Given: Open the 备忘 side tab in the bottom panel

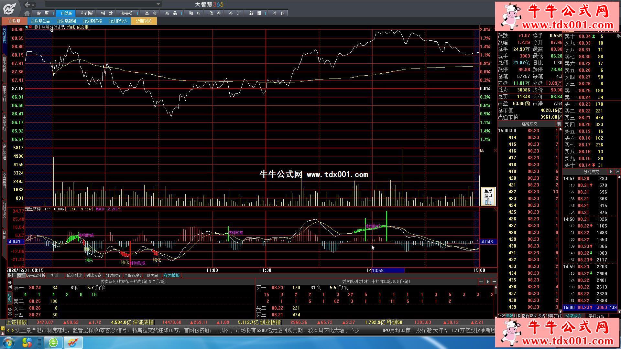Looking at the screenshot, I should pyautogui.click(x=10, y=312).
